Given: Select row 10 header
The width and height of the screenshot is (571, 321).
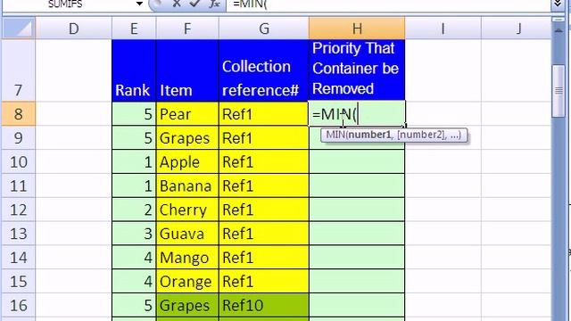Looking at the screenshot, I should [19, 162].
